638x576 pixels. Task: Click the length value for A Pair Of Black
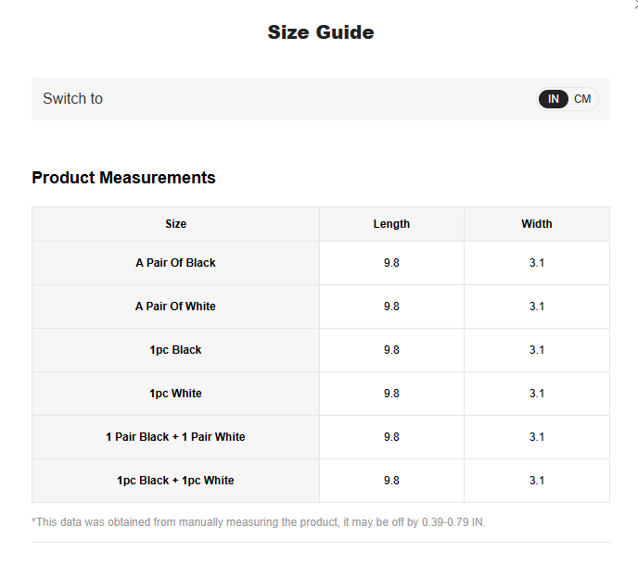click(391, 263)
